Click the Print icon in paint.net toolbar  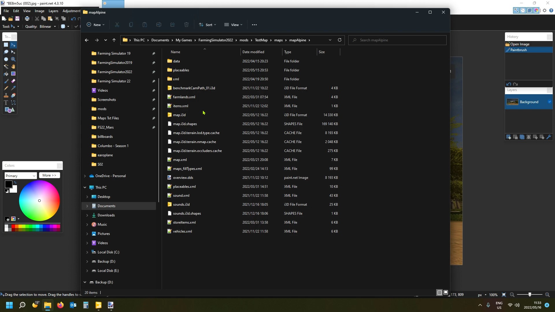tap(27, 18)
